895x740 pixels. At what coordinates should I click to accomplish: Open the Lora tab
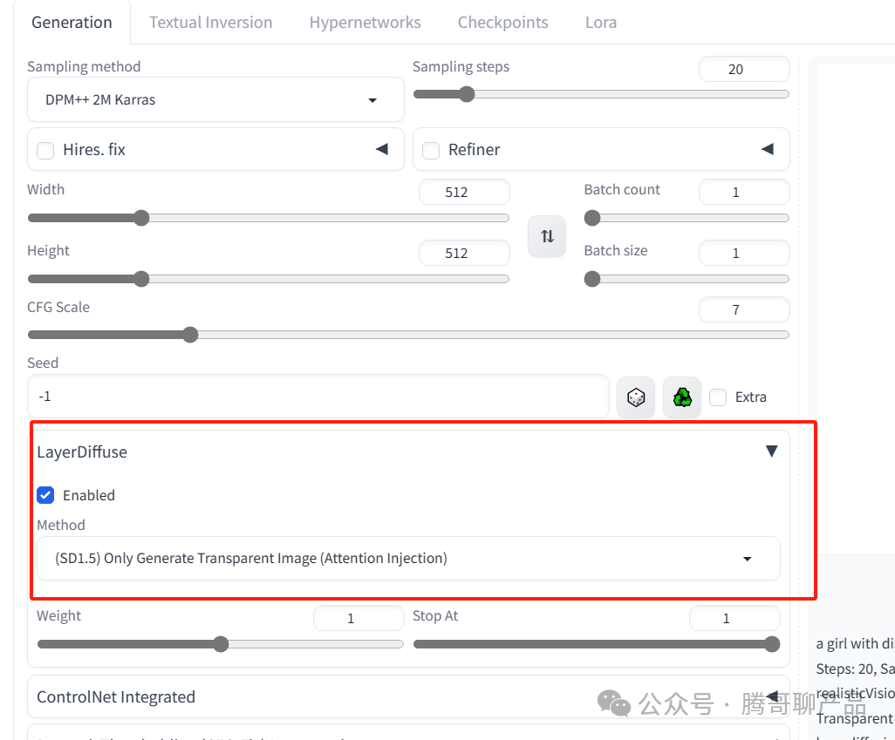point(601,23)
